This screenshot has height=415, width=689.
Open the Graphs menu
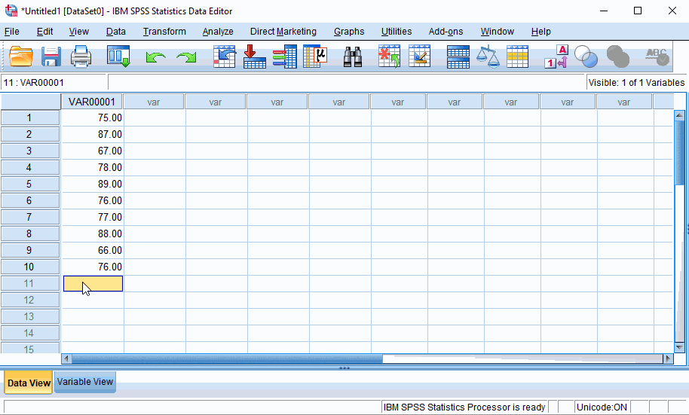tap(349, 32)
